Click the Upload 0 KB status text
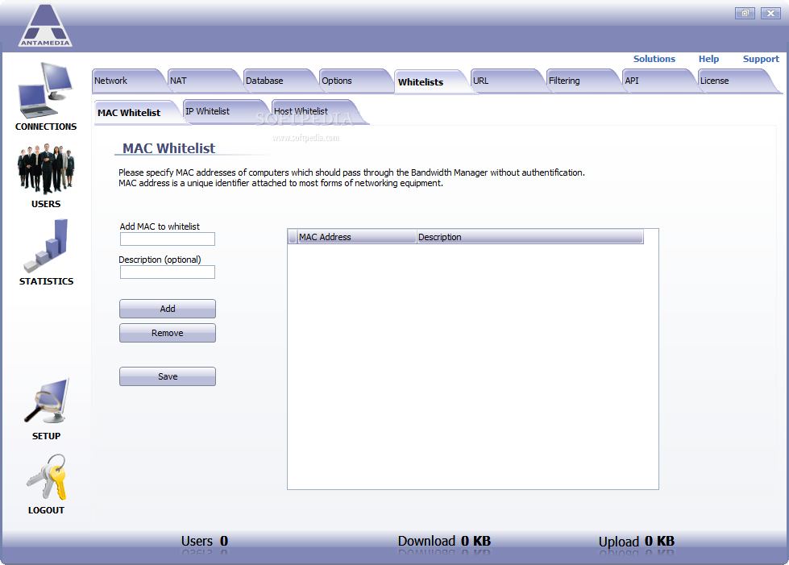789x565 pixels. coord(637,542)
